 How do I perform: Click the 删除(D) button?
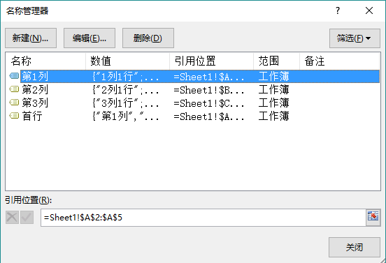(148, 38)
